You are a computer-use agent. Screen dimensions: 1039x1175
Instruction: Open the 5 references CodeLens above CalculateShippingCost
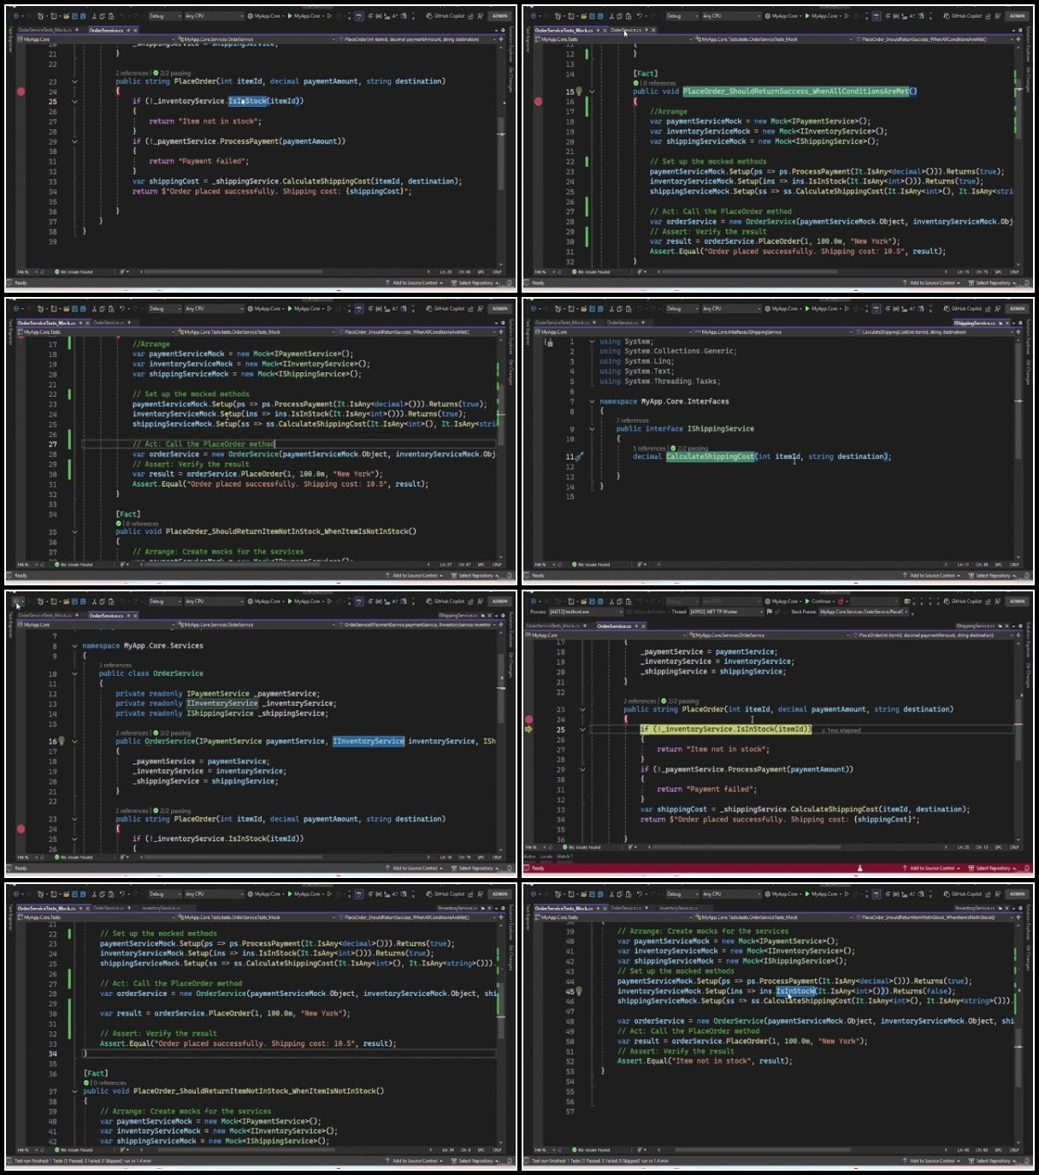649,448
